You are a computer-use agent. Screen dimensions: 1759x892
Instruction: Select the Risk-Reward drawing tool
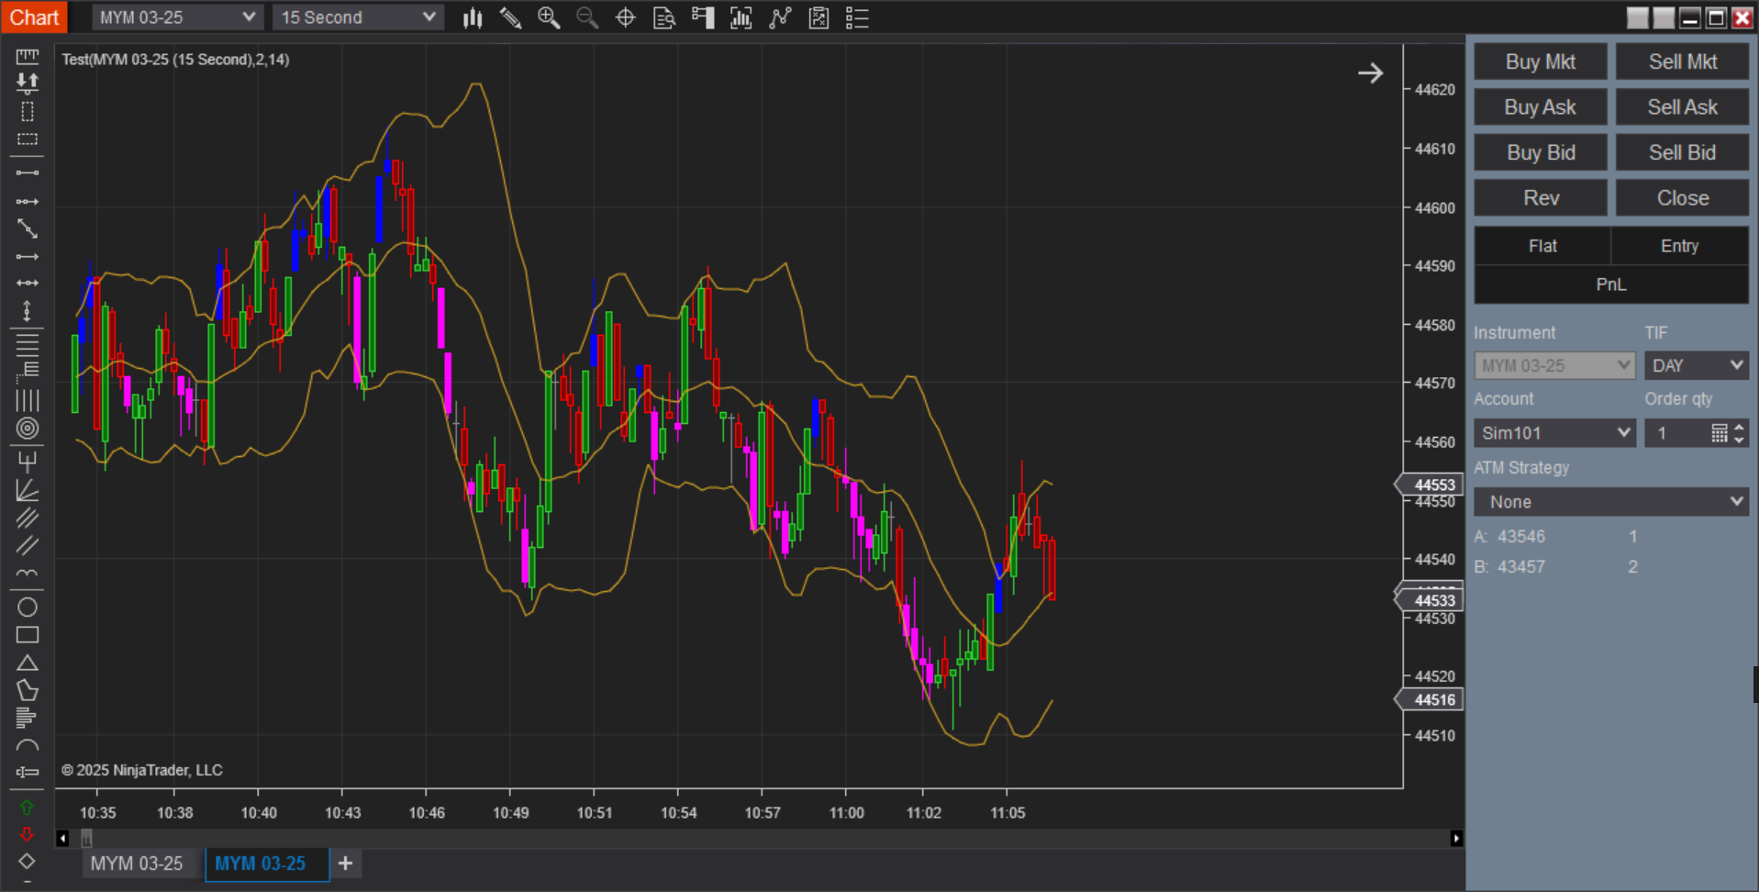[x=28, y=84]
